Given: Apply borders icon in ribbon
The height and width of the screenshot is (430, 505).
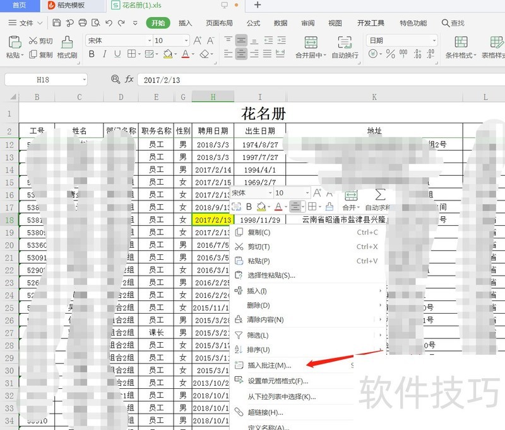Looking at the screenshot, I should pyautogui.click(x=131, y=54).
